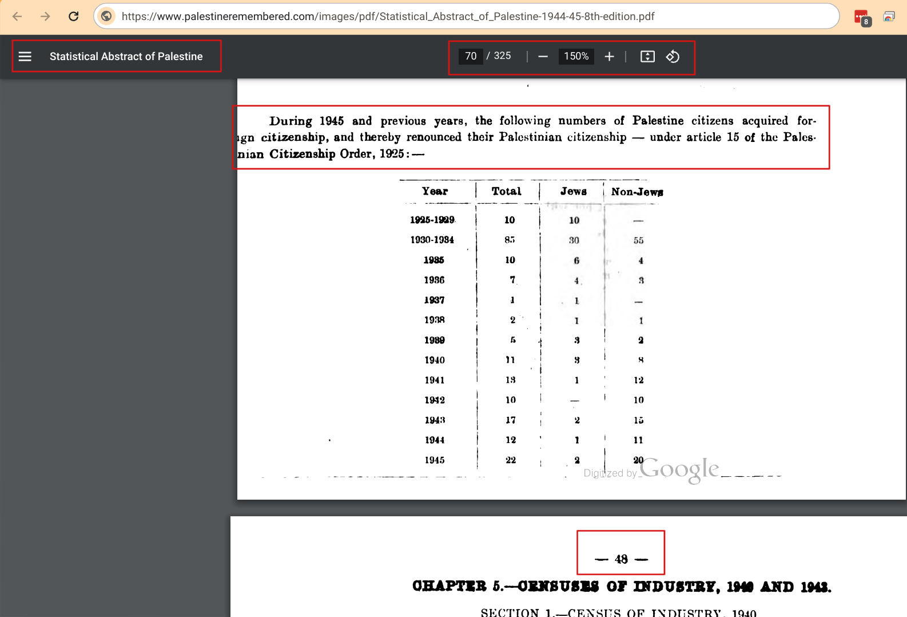This screenshot has width=907, height=617.
Task: Toggle the PDF sidebar hamburger menu
Action: click(x=25, y=57)
